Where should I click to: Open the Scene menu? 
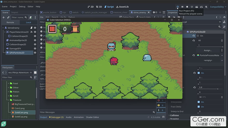point(4,6)
